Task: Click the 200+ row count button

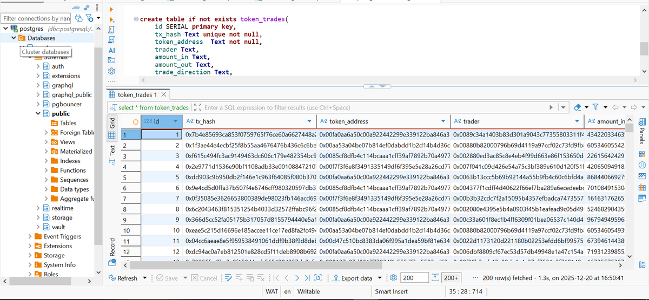Action: point(451,278)
